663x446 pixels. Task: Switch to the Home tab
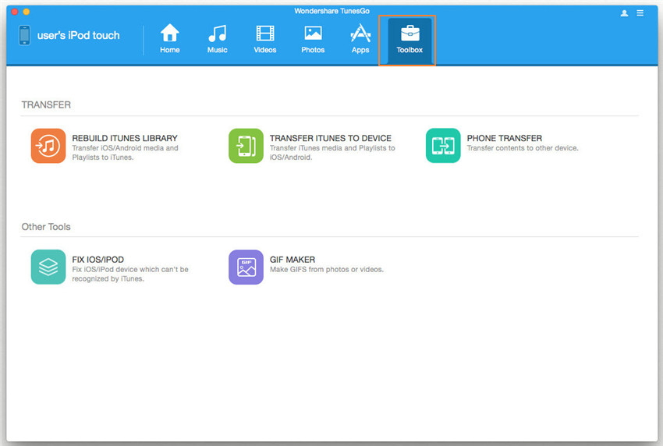coord(170,39)
